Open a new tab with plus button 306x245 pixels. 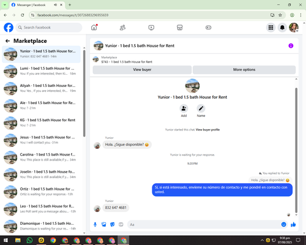(x=70, y=5)
